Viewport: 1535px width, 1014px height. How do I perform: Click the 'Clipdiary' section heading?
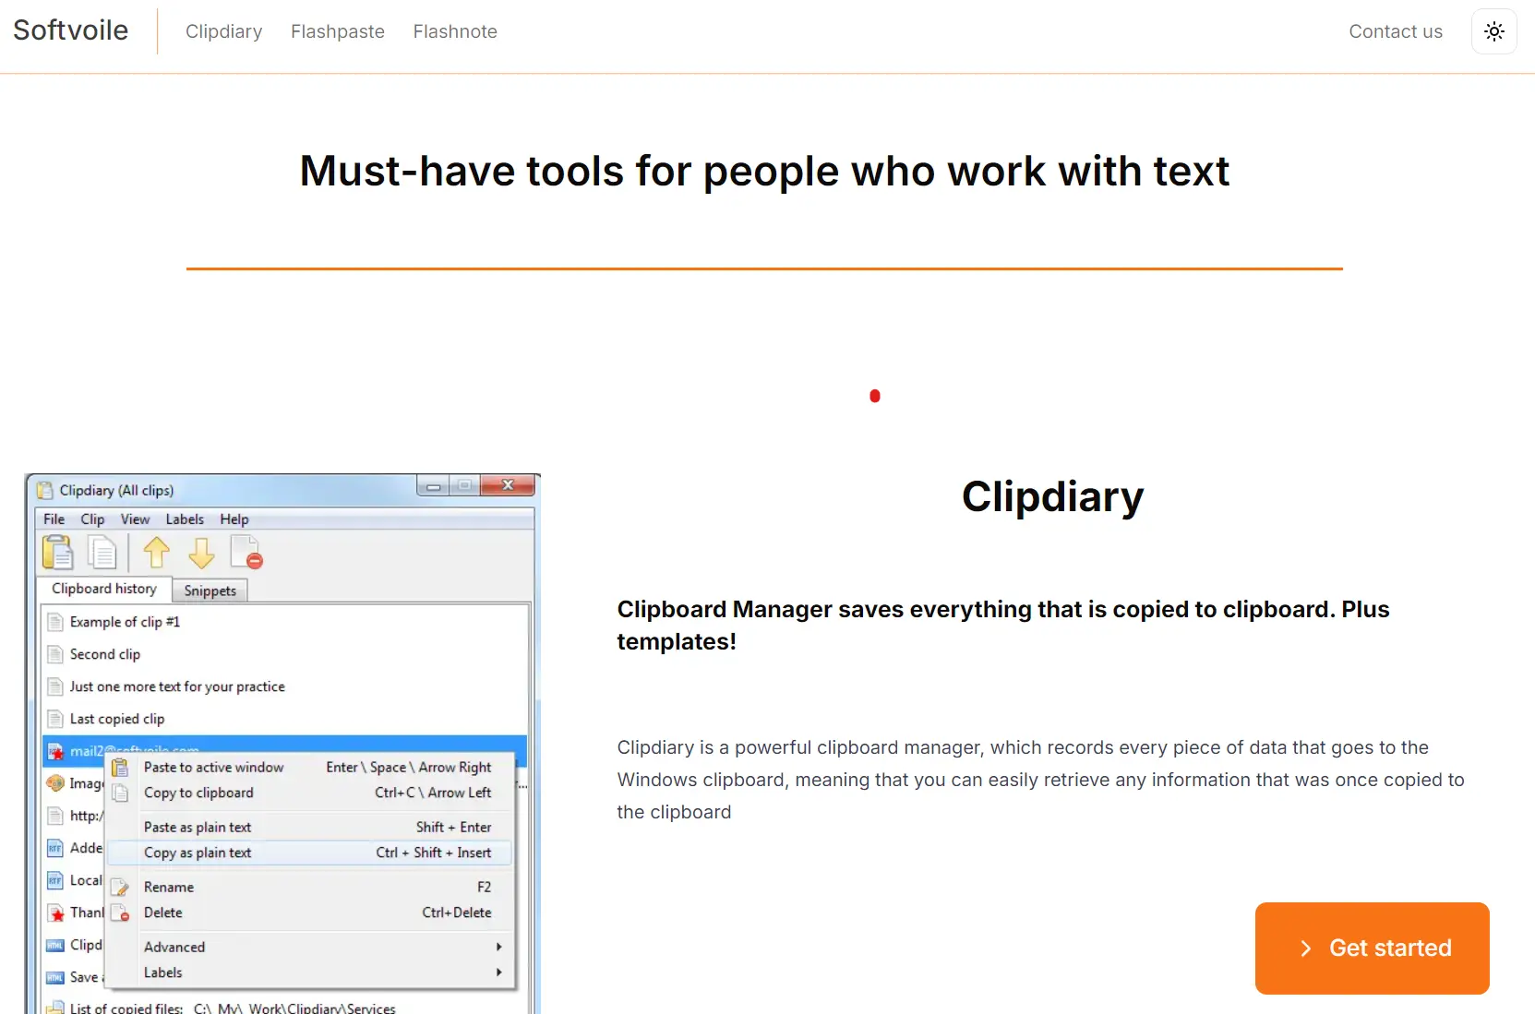tap(1053, 496)
